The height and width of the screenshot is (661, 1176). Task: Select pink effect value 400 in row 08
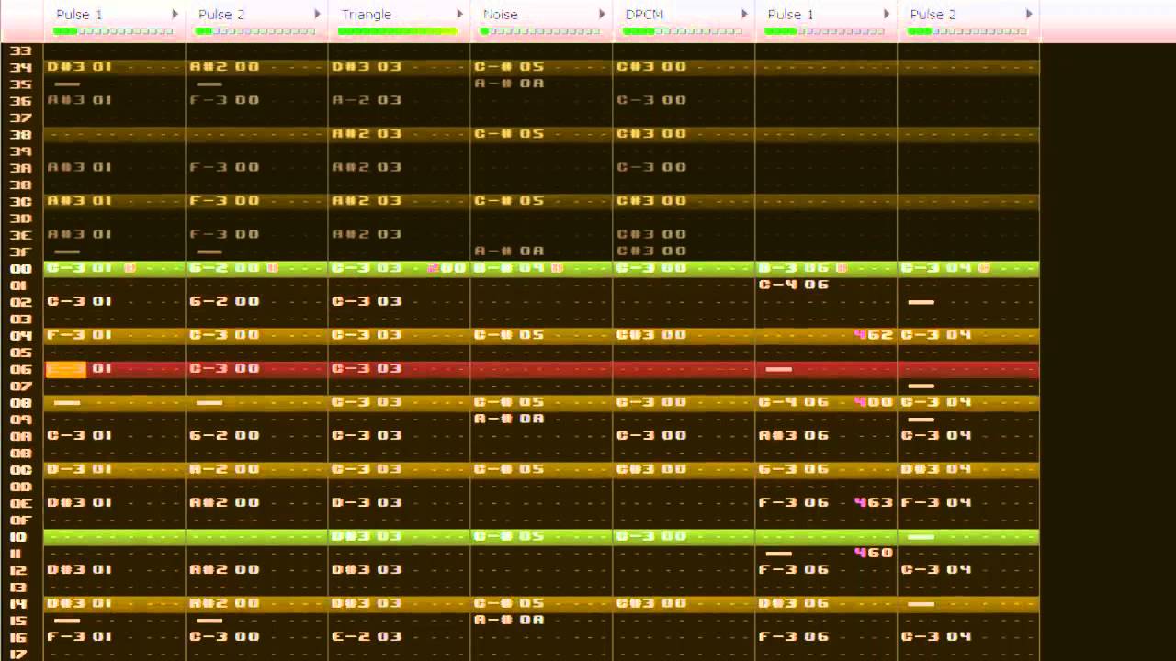tap(873, 401)
